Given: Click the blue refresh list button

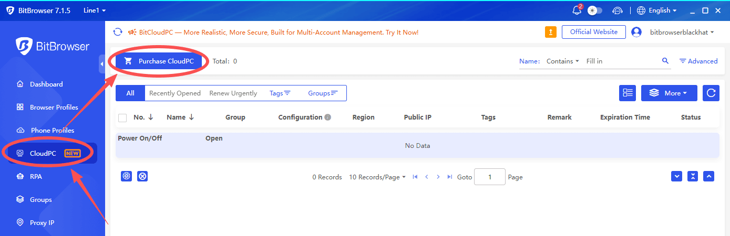Looking at the screenshot, I should click(x=711, y=93).
